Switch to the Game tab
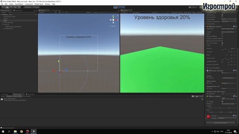The width and height of the screenshot is (239, 134). 126,10
